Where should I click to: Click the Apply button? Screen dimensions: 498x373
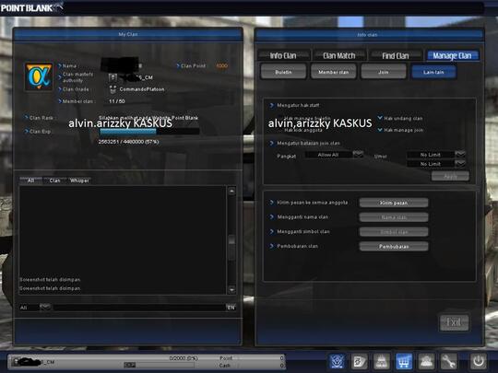tap(450, 176)
